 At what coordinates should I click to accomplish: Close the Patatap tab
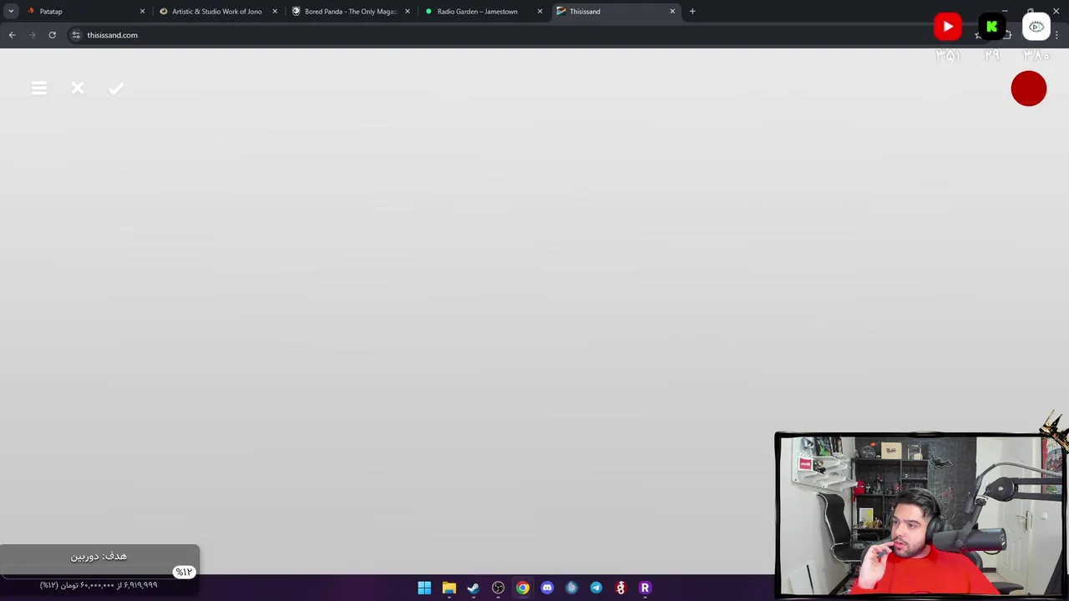[x=142, y=12]
